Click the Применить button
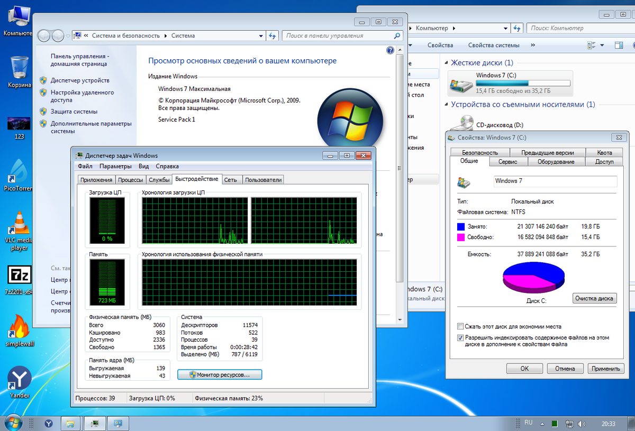The image size is (635, 431). 606,369
